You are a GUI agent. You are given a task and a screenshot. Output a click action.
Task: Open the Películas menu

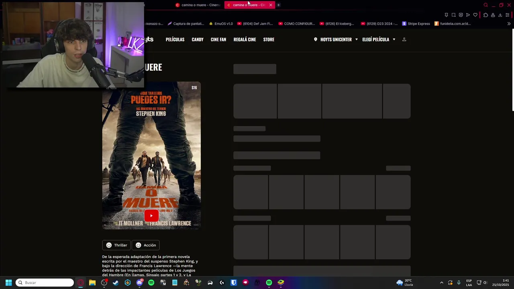tap(175, 39)
